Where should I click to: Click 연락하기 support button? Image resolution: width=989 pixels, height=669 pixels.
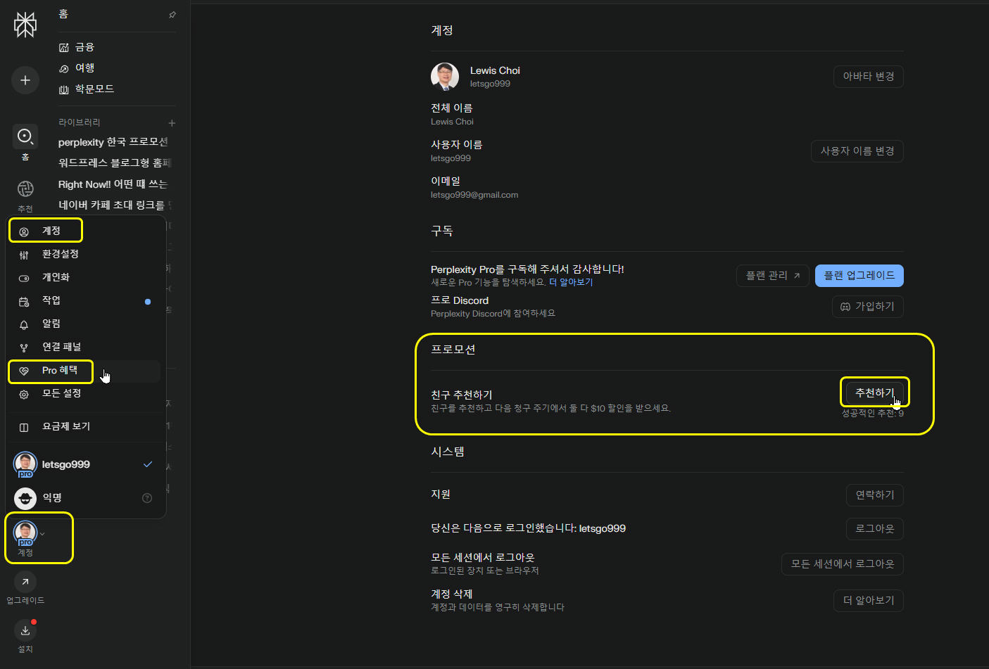875,495
